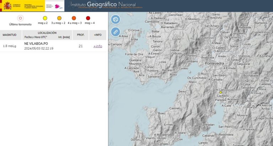Viewport: 273px width, 146px height.
Task: Click the dark orange 4 ≥ mag > 3 circle
Action: (x=74, y=18)
